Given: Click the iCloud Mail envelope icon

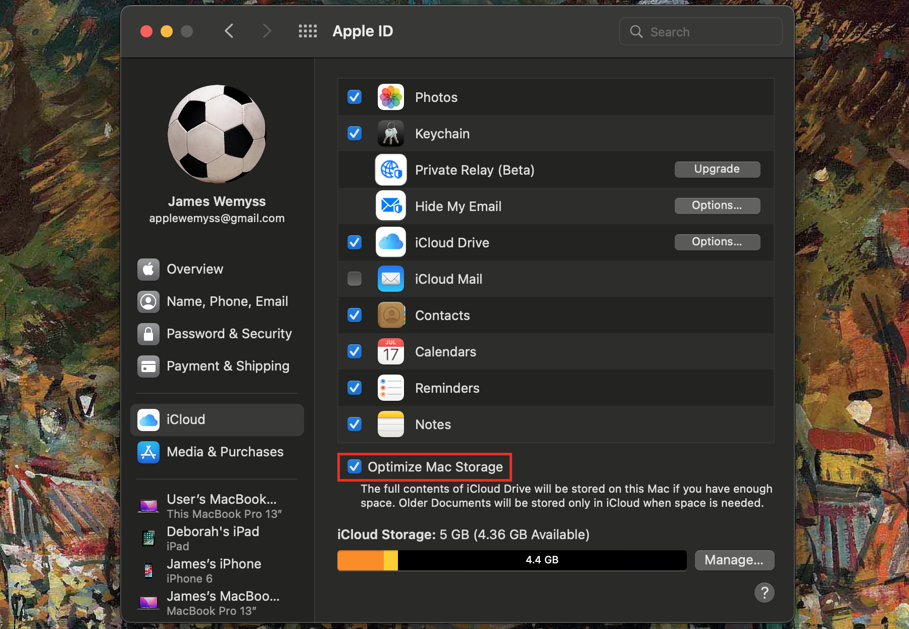Looking at the screenshot, I should tap(391, 279).
